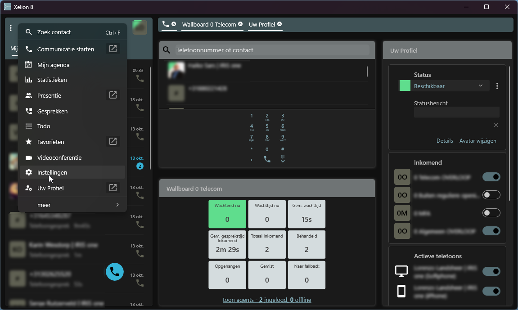Click the Details link in profile
518x310 pixels.
[445, 141]
